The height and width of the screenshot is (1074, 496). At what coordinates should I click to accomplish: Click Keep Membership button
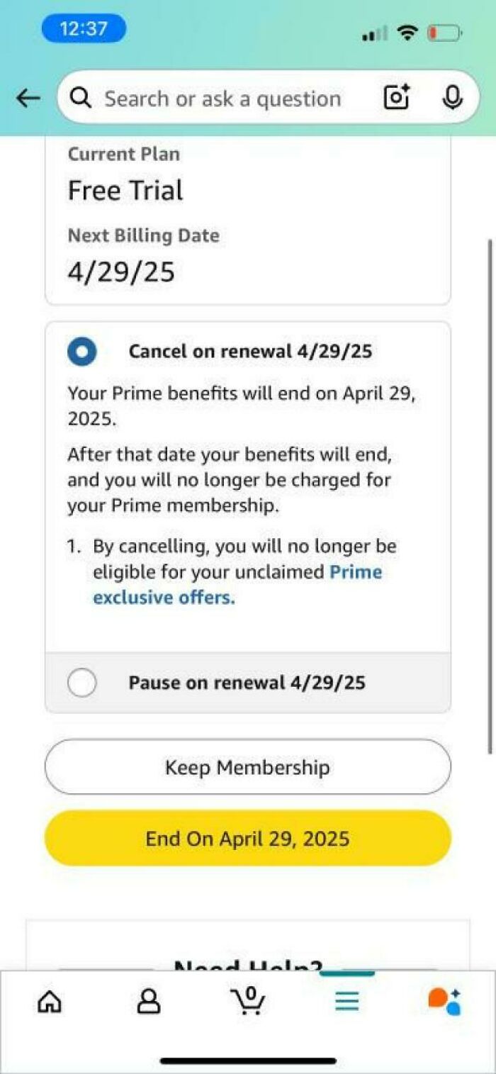(x=248, y=767)
